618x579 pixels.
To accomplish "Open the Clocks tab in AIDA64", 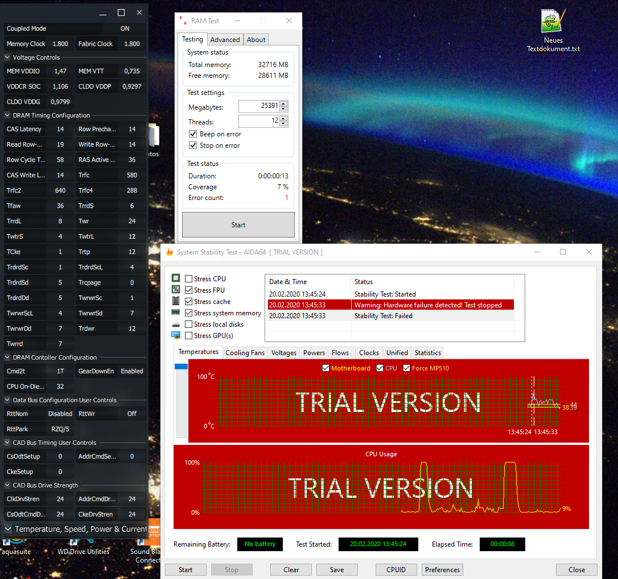I will [369, 353].
